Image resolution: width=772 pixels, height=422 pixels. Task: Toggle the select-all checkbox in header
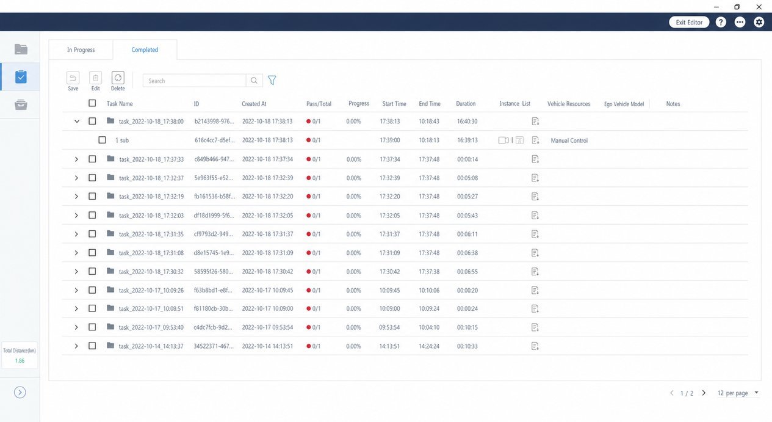[x=92, y=103]
